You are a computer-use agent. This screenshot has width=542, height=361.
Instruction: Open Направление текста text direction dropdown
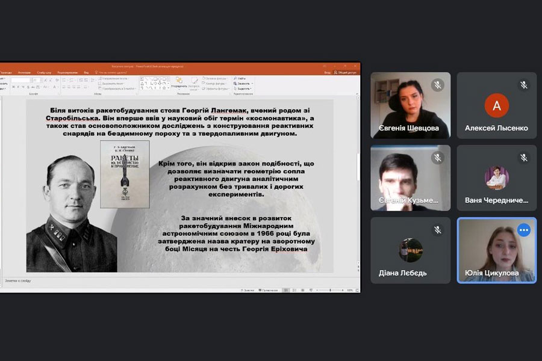click(x=114, y=78)
